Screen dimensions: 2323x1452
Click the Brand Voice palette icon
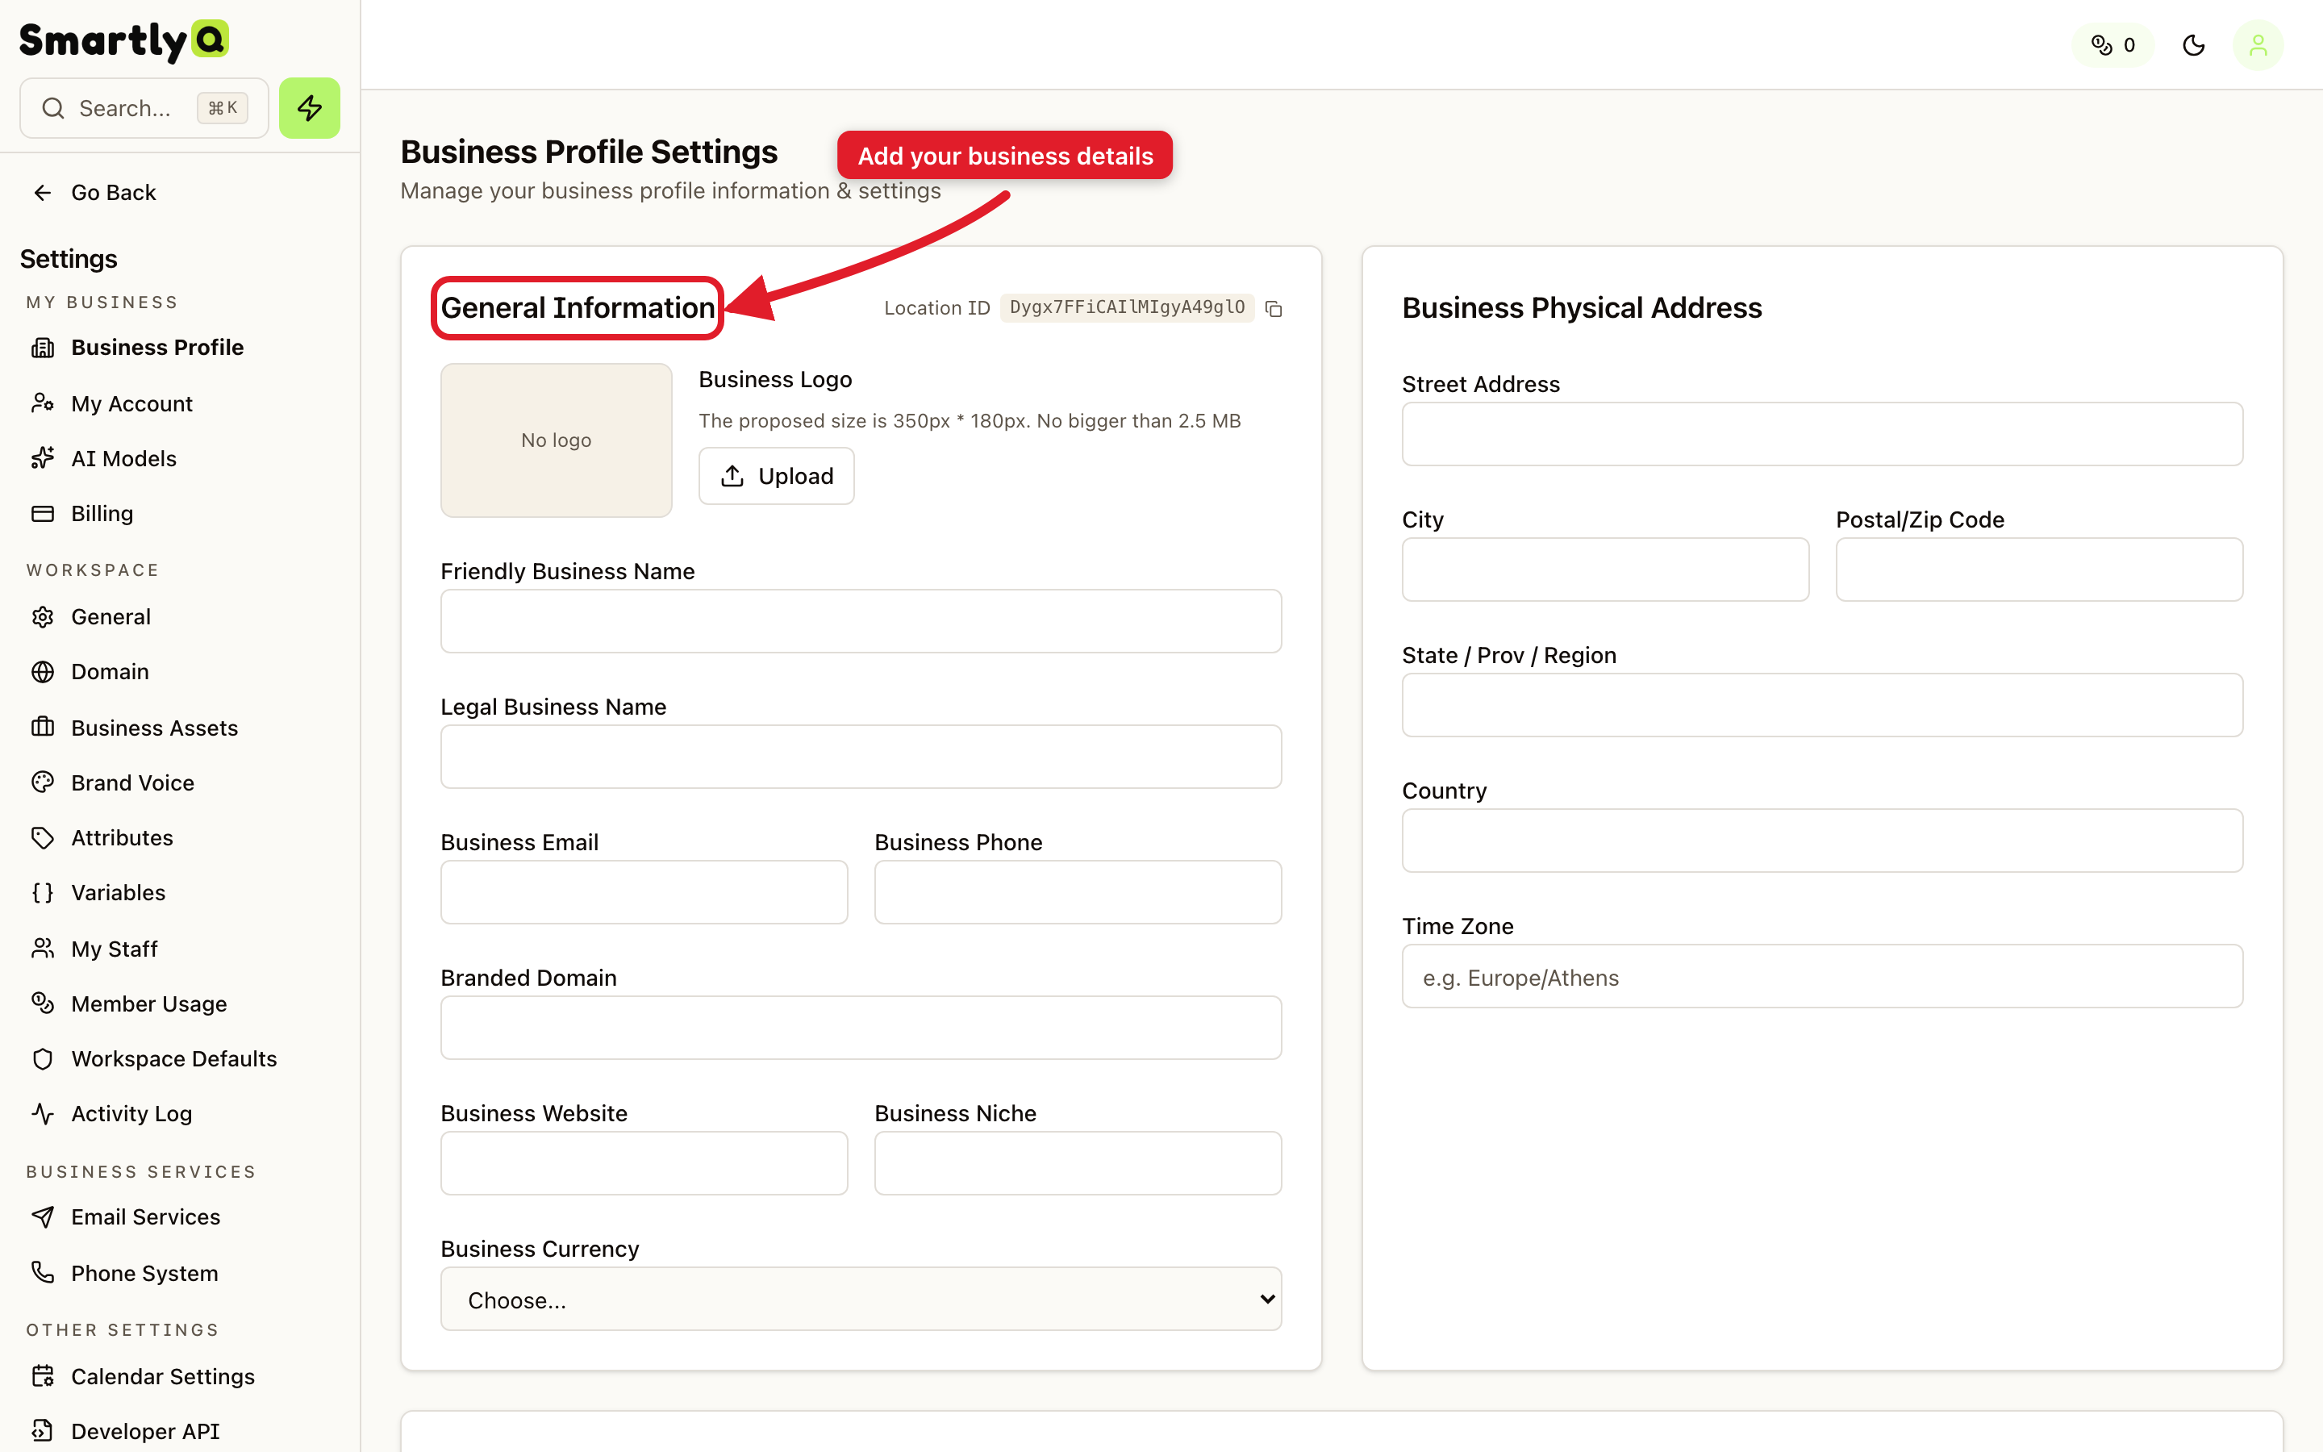click(x=42, y=782)
